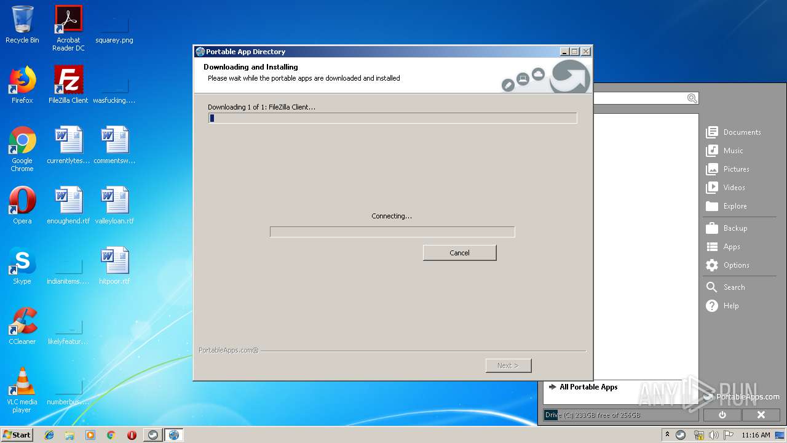
Task: Select Acrobat Reader DC desktop icon
Action: 68,28
